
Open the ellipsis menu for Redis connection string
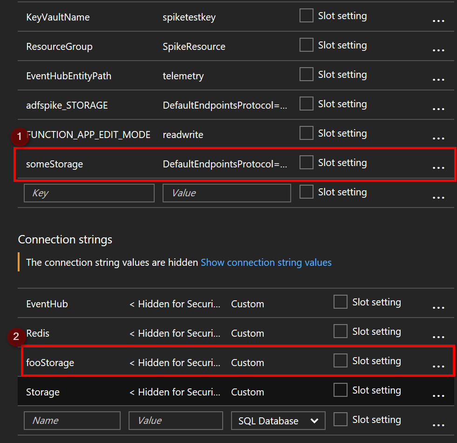click(x=438, y=337)
